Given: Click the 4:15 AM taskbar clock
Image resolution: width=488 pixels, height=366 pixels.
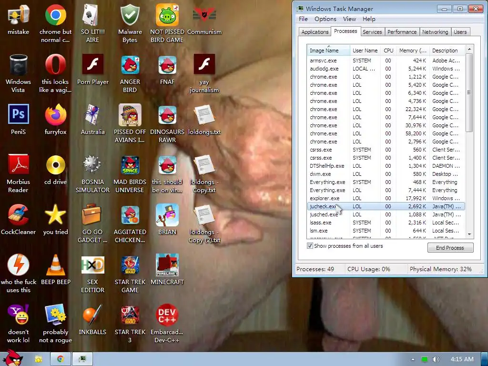Looking at the screenshot, I should (462, 359).
